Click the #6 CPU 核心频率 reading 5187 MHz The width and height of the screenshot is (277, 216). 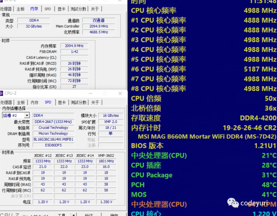[x=260, y=69]
